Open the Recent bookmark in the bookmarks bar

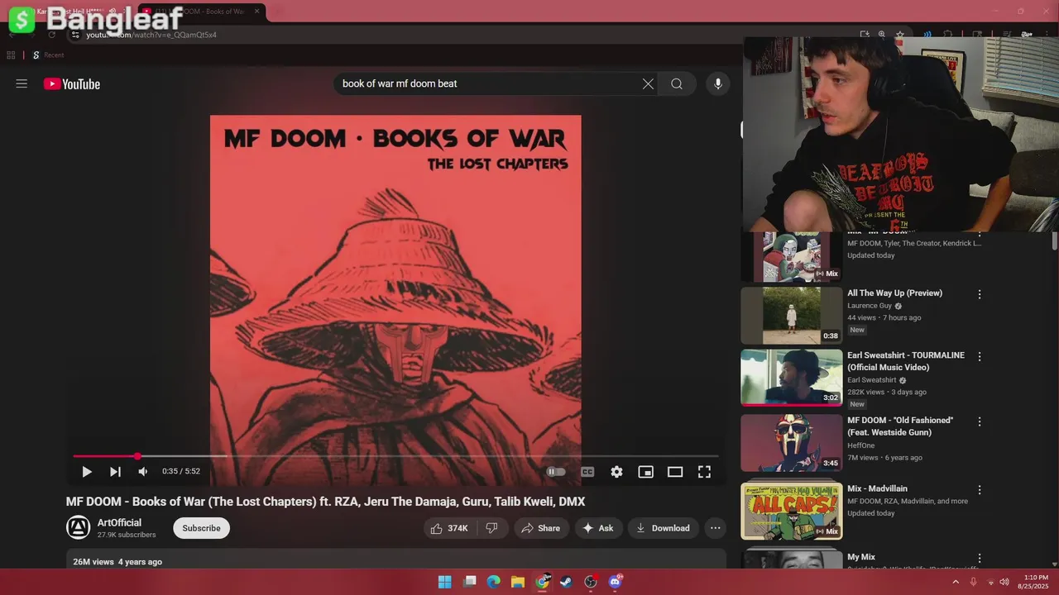tap(48, 55)
